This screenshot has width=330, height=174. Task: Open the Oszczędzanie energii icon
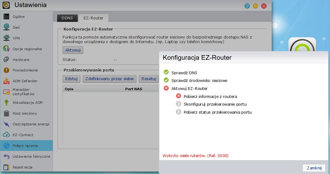(x=6, y=124)
